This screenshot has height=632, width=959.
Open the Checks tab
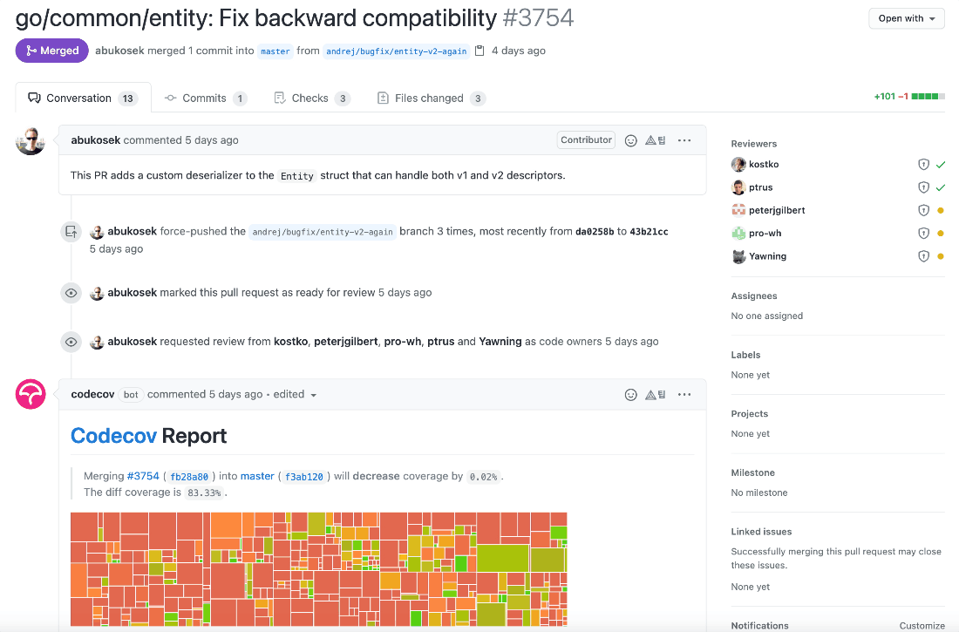click(x=312, y=98)
